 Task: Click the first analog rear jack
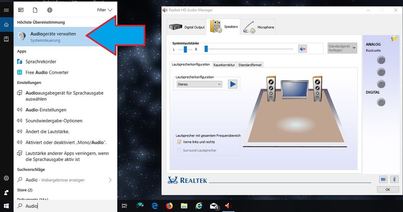click(x=381, y=60)
